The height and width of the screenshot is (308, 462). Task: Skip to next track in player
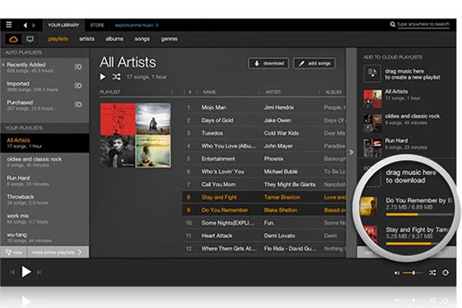[39, 273]
